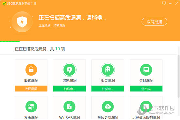Click the 共 10 项 count text
The image size is (180, 120).
58,49
